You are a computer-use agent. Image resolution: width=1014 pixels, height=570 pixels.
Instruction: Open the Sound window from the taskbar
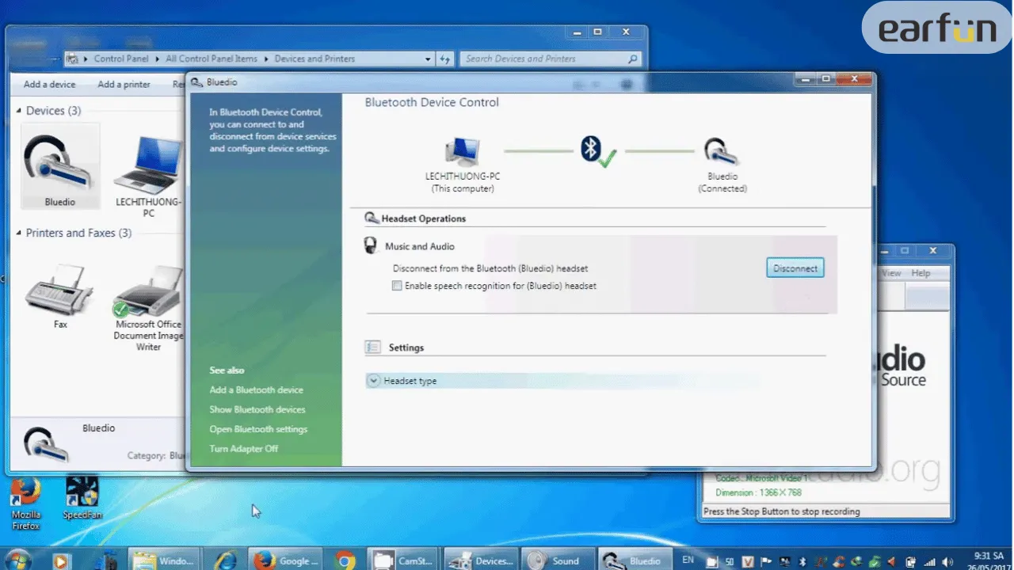557,560
